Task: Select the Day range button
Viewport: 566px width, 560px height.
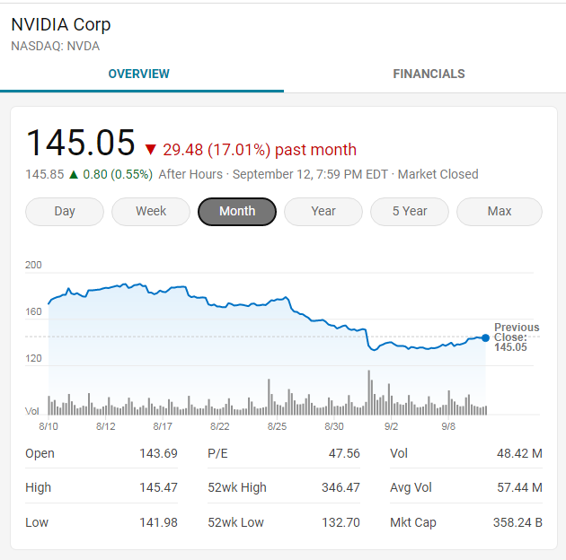Action: point(65,212)
